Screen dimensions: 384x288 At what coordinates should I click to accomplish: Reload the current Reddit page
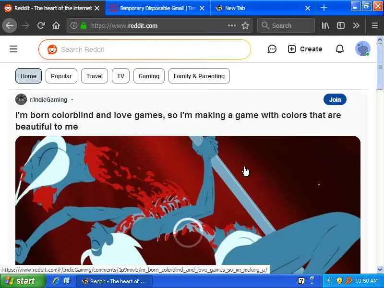coord(41,25)
